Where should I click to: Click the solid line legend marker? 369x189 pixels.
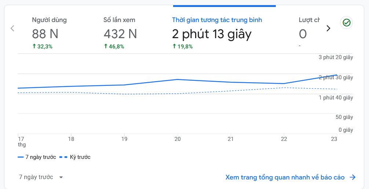coord(21,157)
